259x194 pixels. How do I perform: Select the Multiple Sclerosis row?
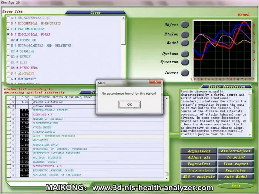click(85, 157)
